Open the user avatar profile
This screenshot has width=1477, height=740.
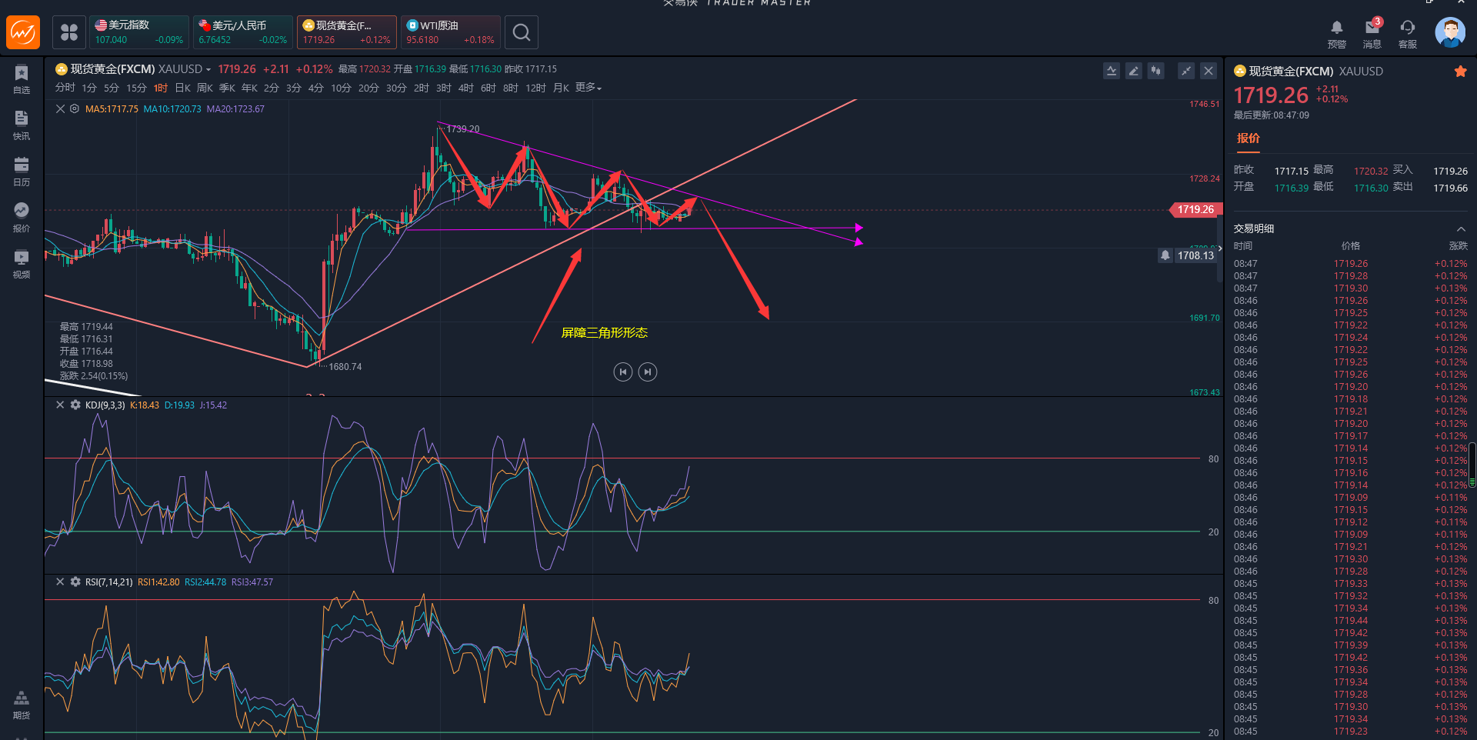point(1450,32)
